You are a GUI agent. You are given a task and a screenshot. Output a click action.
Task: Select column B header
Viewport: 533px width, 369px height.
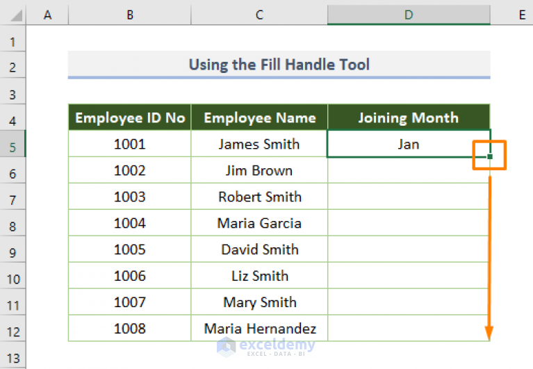click(130, 15)
